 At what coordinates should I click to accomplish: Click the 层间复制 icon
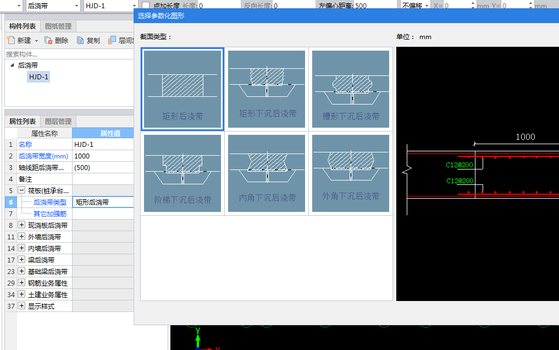(112, 40)
